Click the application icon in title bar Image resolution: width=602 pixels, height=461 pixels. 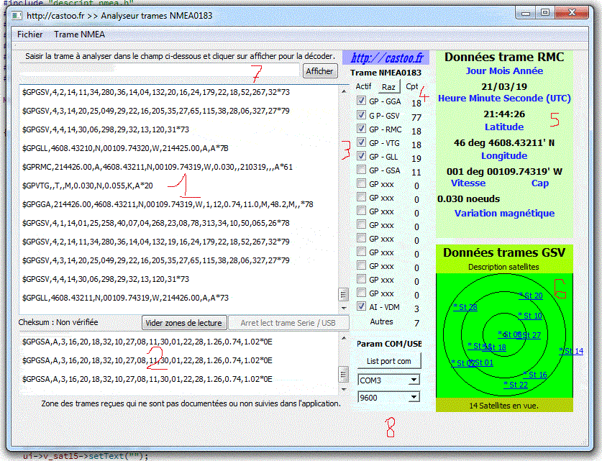(16, 16)
